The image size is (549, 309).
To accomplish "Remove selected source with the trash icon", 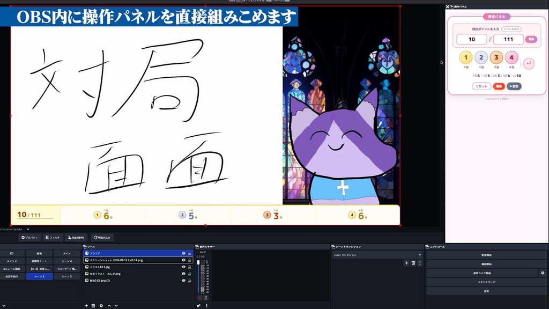I will (x=93, y=306).
